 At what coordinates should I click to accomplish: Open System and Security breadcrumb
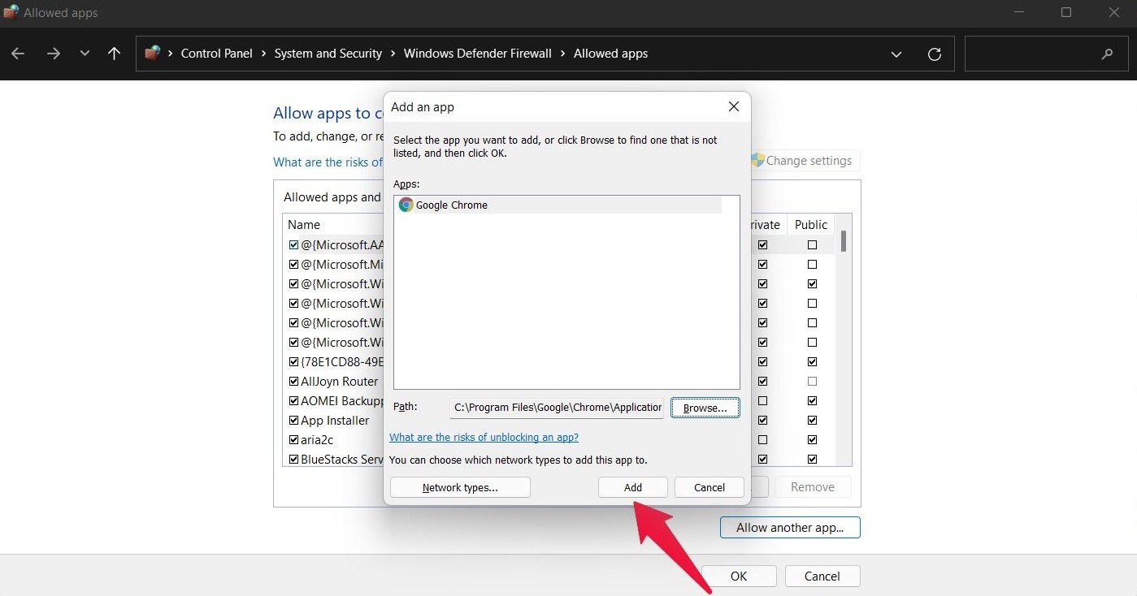pyautogui.click(x=328, y=54)
